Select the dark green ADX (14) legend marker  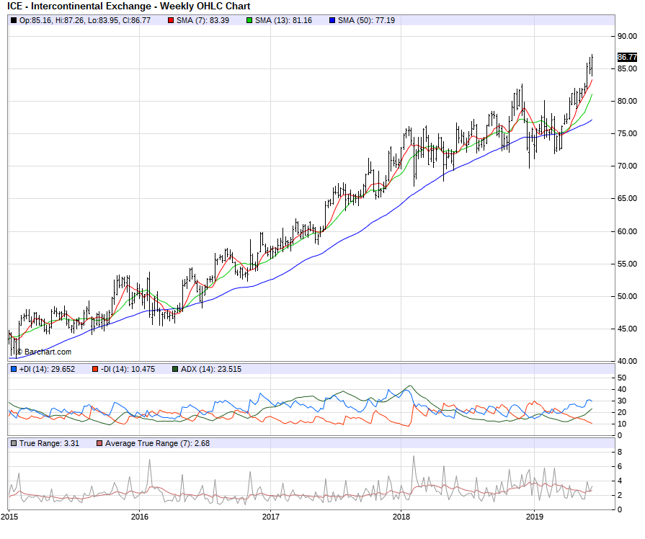tap(175, 369)
